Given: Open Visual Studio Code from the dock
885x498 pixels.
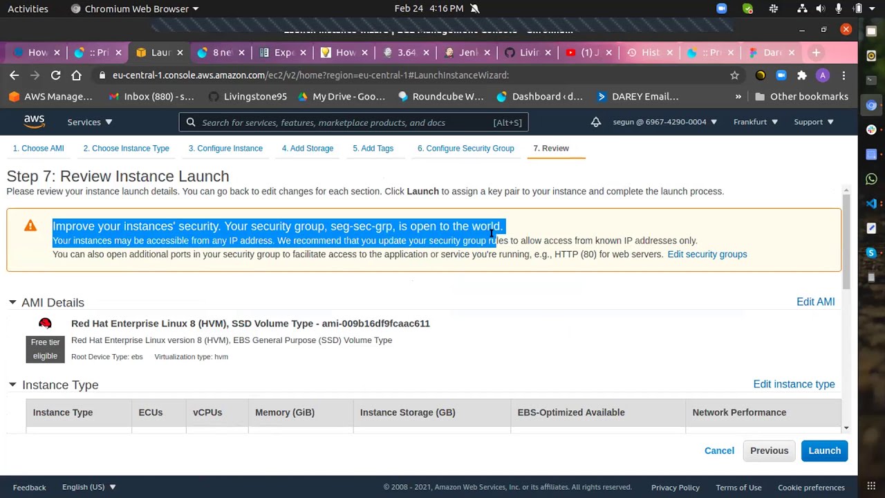Looking at the screenshot, I should point(871,203).
